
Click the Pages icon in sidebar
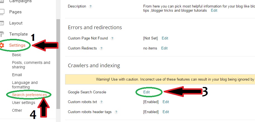coord(2,12)
